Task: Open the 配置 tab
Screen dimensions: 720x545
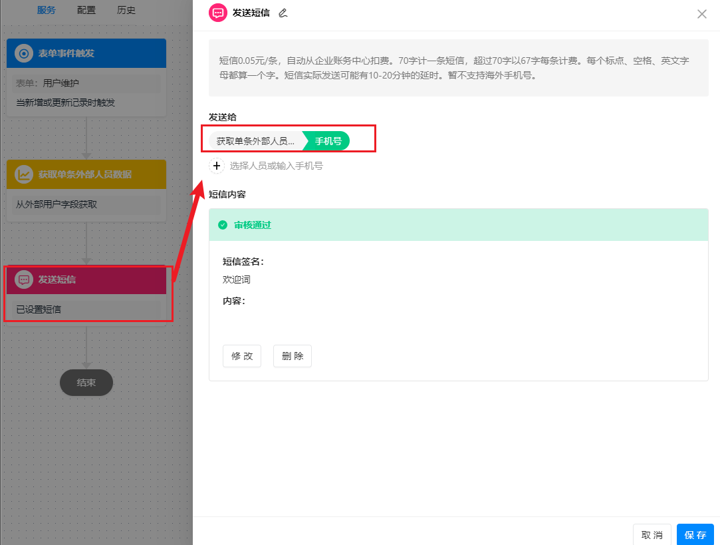Action: click(86, 10)
